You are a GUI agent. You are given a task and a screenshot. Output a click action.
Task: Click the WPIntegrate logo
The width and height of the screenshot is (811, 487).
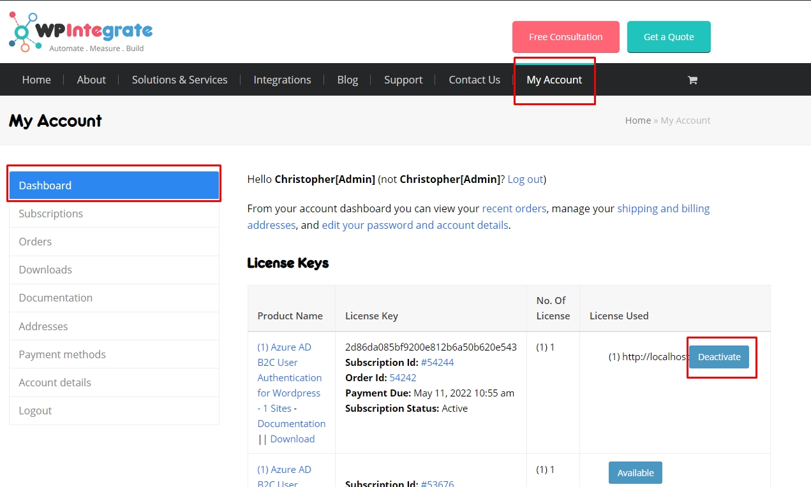click(81, 32)
